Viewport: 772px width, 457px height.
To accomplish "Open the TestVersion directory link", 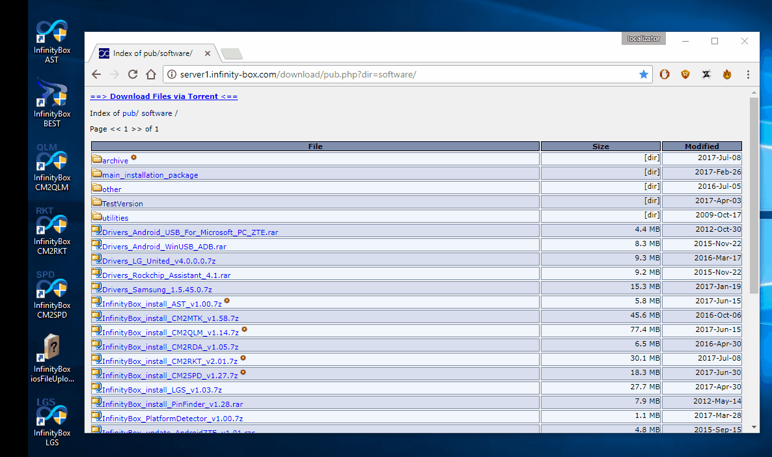I will click(122, 203).
